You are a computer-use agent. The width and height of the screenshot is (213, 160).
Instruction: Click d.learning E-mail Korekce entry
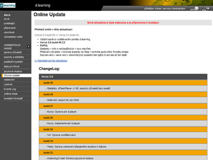(x=123, y=158)
